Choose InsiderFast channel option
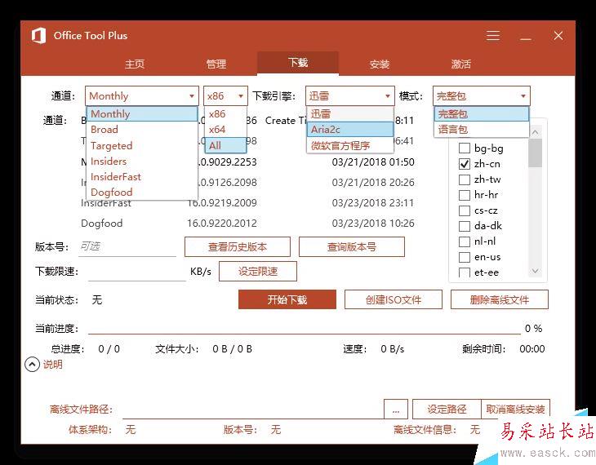 point(142,177)
